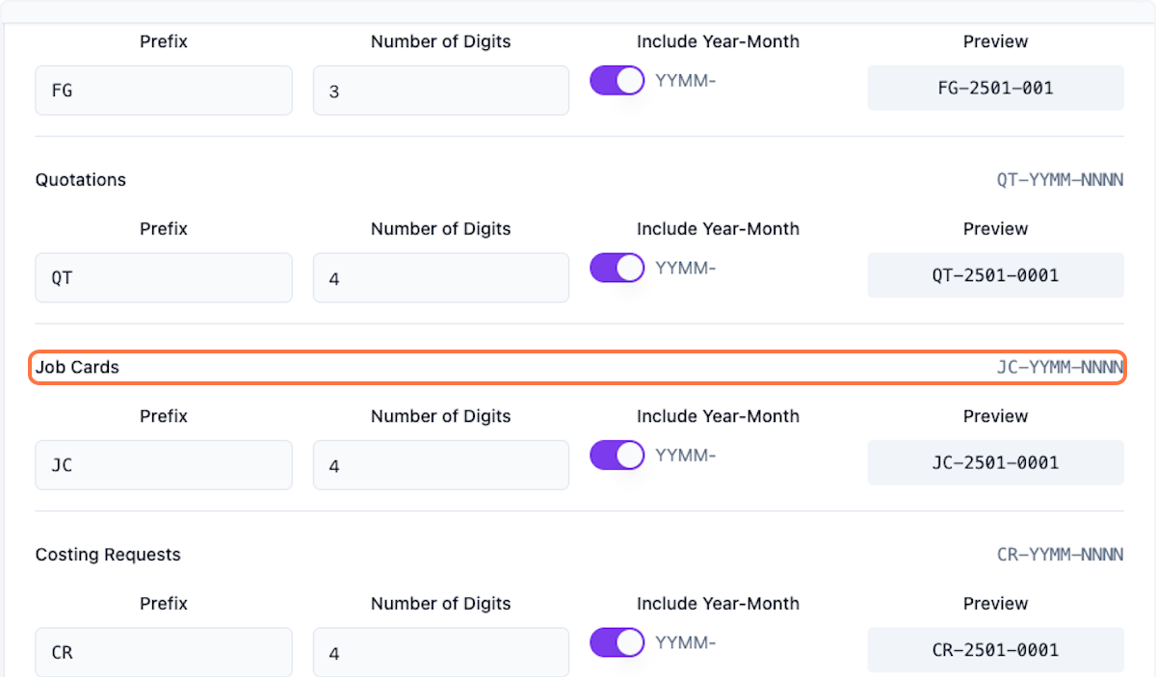Screen dimensions: 1156x677
Task: Switch off Costing Requests Year-Month toggle
Action: tap(617, 642)
